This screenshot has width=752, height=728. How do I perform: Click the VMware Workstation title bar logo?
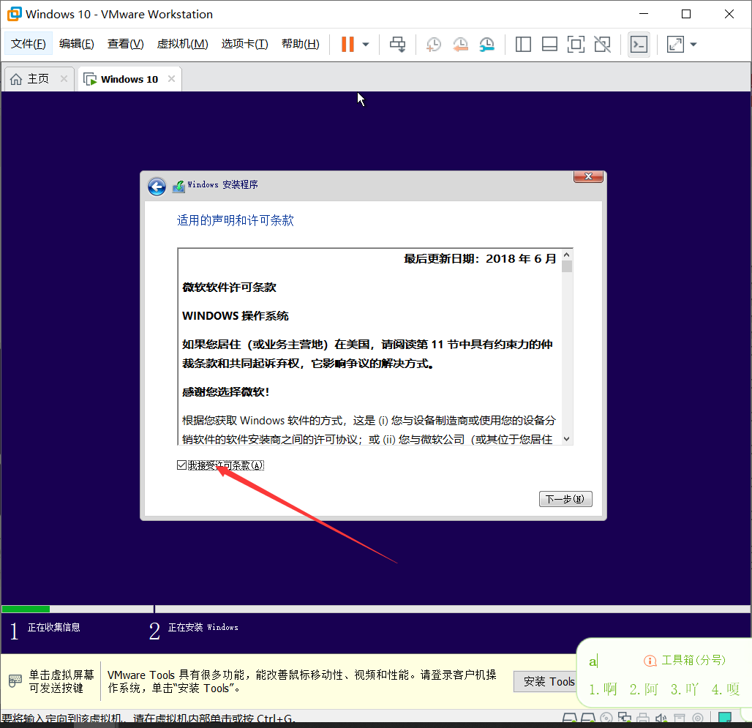15,14
